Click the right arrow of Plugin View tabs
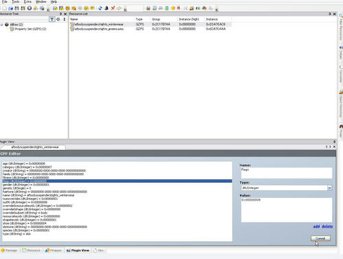This screenshot has width=343, height=259. click(330, 147)
